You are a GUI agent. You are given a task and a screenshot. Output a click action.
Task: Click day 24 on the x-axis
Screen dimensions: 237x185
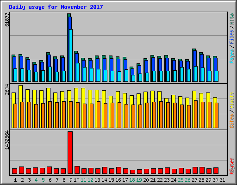[174, 180]
